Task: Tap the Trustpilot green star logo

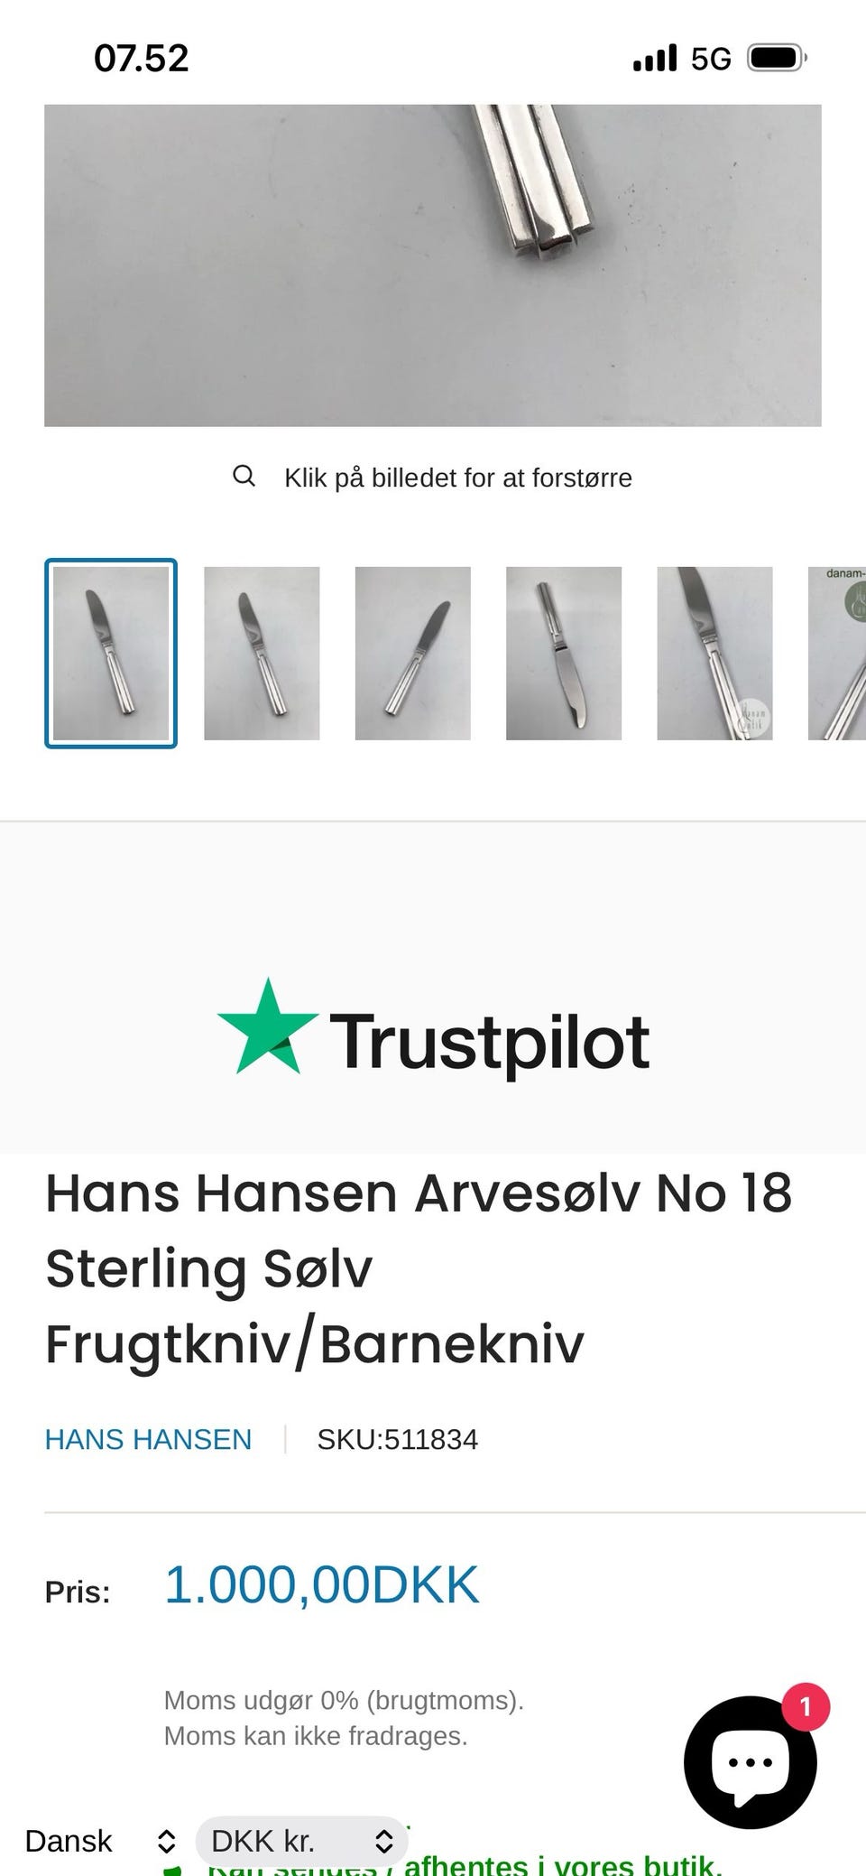Action: click(268, 1026)
